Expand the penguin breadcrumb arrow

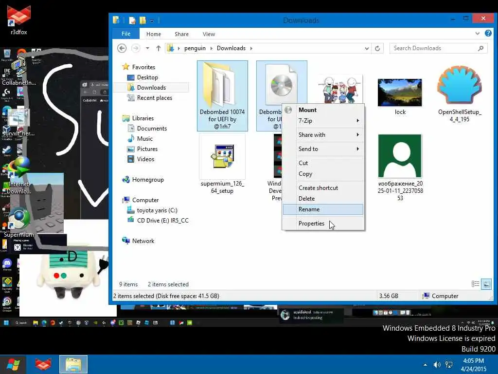(x=212, y=48)
